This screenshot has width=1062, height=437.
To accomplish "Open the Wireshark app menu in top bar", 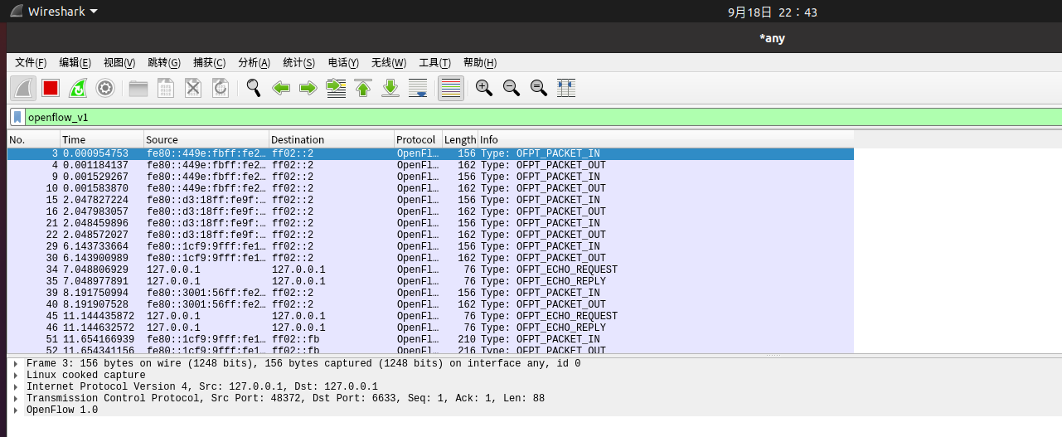I will click(54, 12).
